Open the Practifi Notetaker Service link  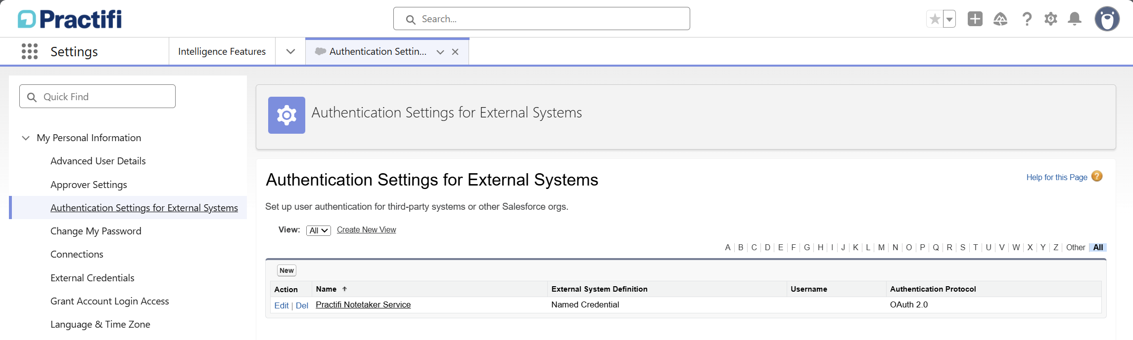pyautogui.click(x=363, y=304)
